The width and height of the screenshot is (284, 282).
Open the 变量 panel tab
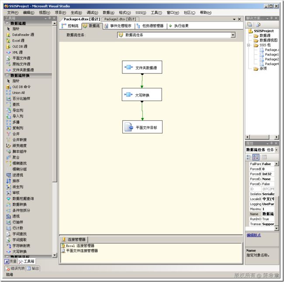tap(10, 261)
